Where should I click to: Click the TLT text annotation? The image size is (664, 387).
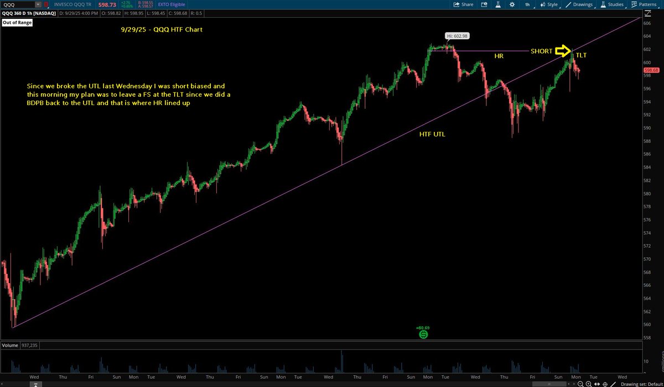[580, 55]
